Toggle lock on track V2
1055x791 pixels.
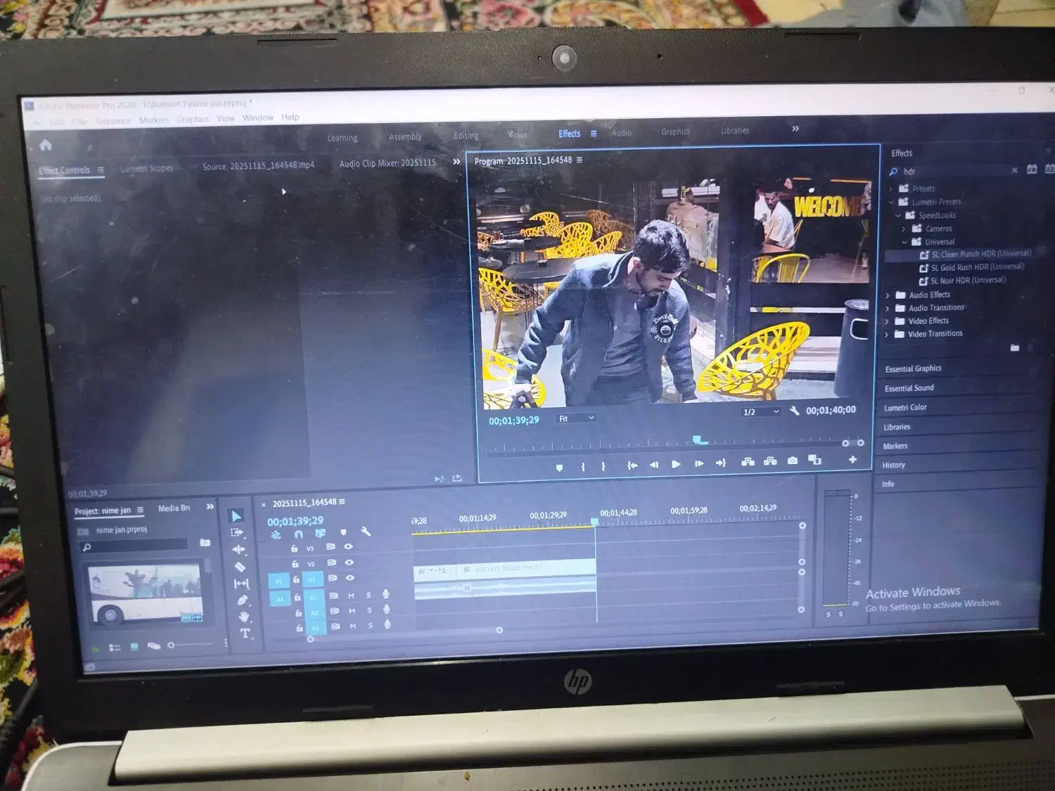[295, 563]
